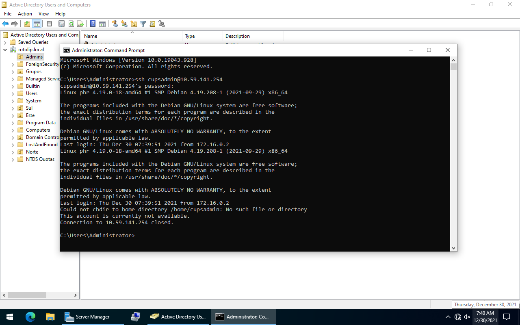Click the blue Help question mark icon
This screenshot has width=520, height=325.
tap(93, 24)
